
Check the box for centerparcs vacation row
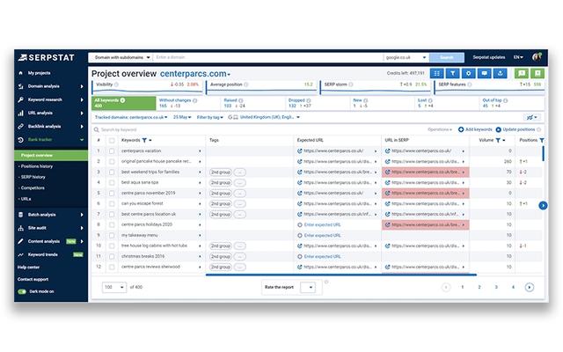pos(112,150)
